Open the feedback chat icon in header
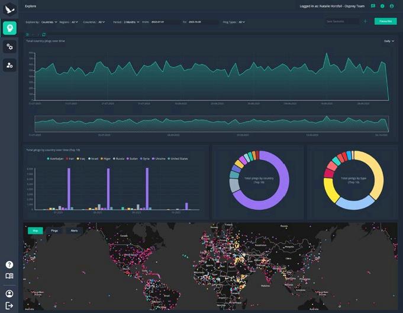403x313 pixels. tap(373, 6)
